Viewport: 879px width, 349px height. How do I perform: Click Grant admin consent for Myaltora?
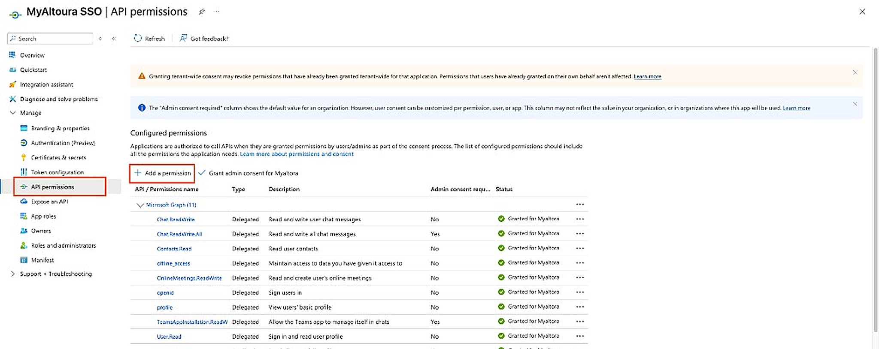click(248, 173)
